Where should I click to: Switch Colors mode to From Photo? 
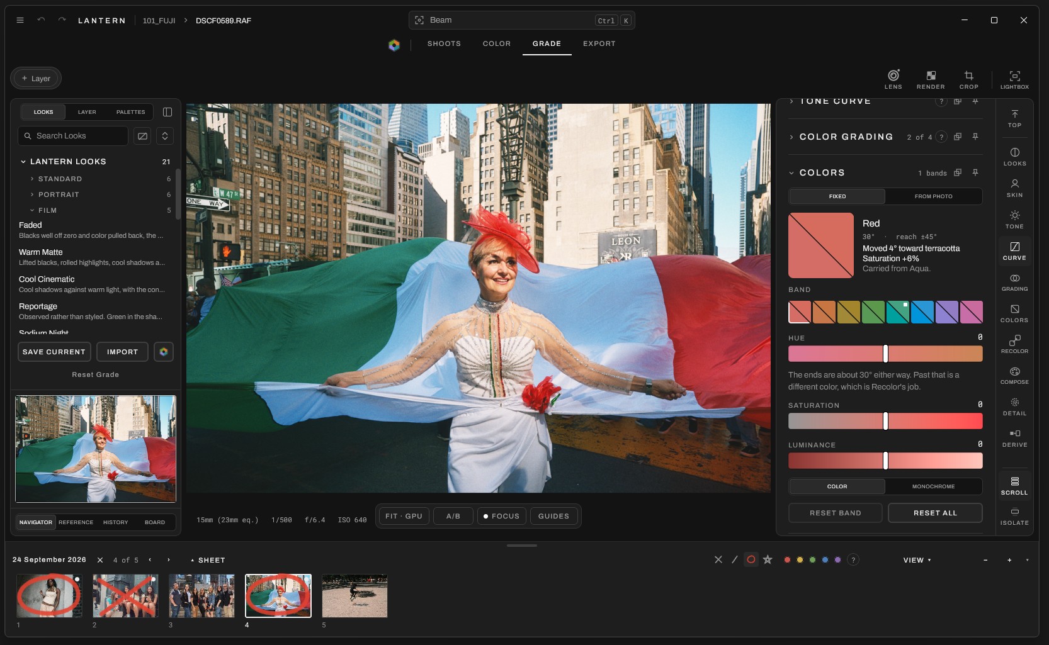[x=933, y=196]
